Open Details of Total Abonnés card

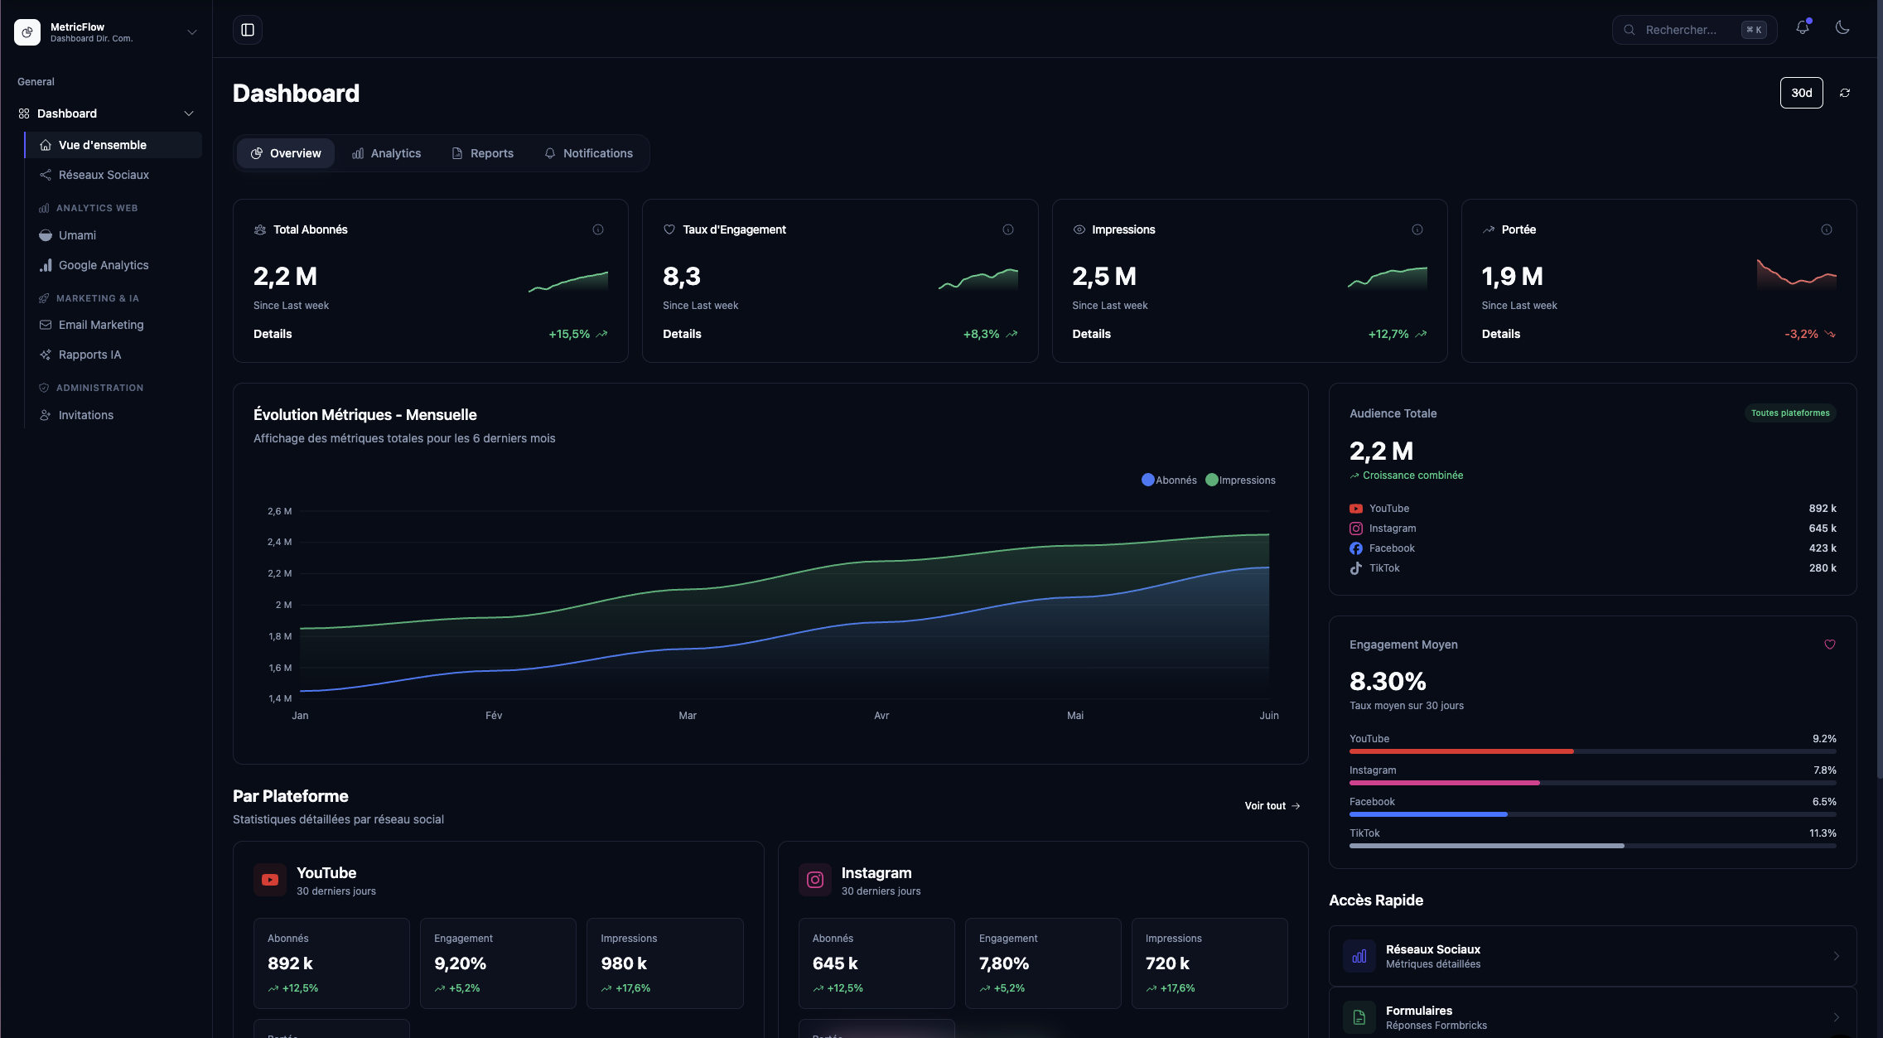pyautogui.click(x=273, y=334)
